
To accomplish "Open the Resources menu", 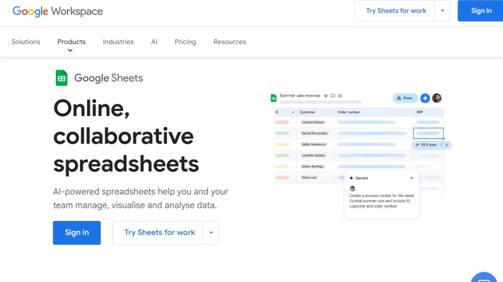I will point(230,41).
